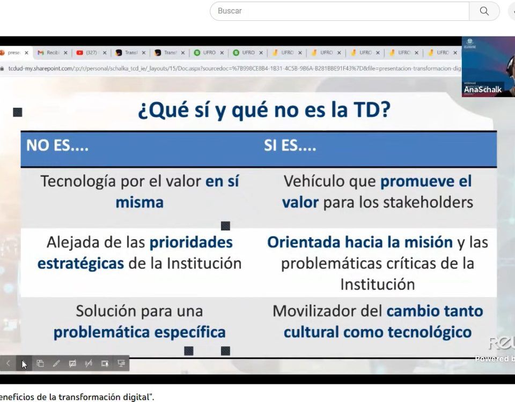The height and width of the screenshot is (402, 515).
Task: Close the Gmail Recibidos browser tab
Action: click(x=65, y=53)
